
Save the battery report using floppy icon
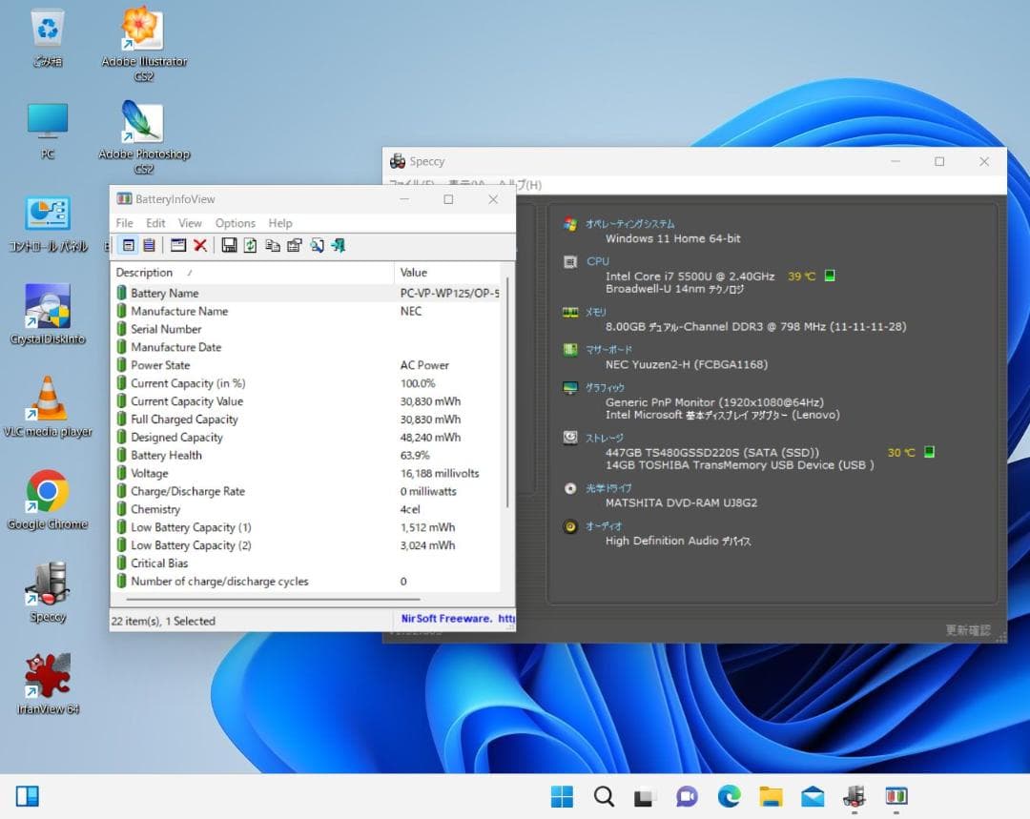[x=229, y=245]
